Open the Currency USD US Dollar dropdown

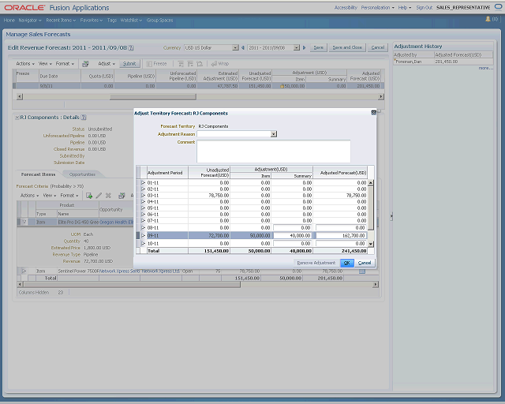(235, 47)
